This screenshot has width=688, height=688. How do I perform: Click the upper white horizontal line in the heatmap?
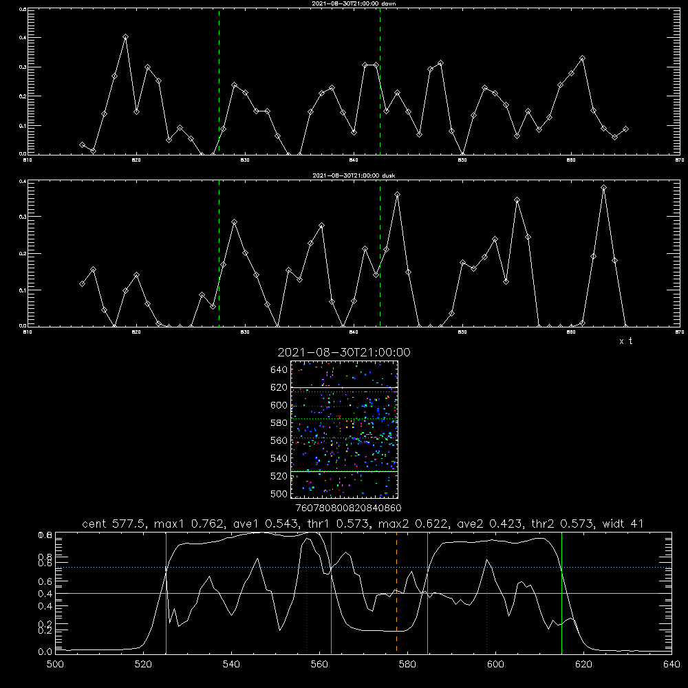(344, 387)
